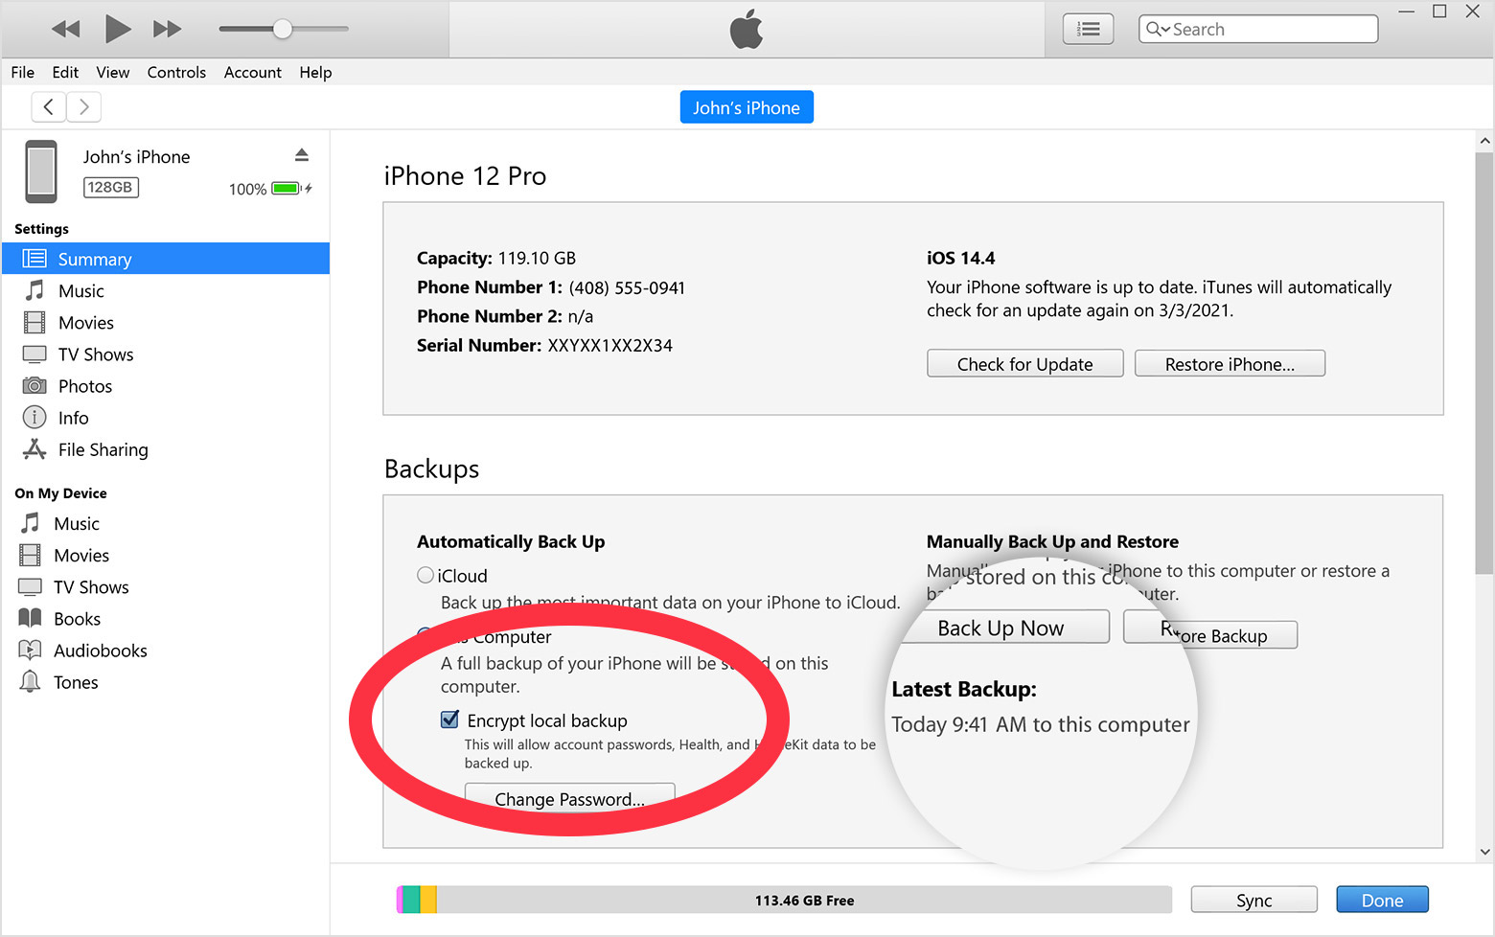Open the Controls menu

coord(176,72)
